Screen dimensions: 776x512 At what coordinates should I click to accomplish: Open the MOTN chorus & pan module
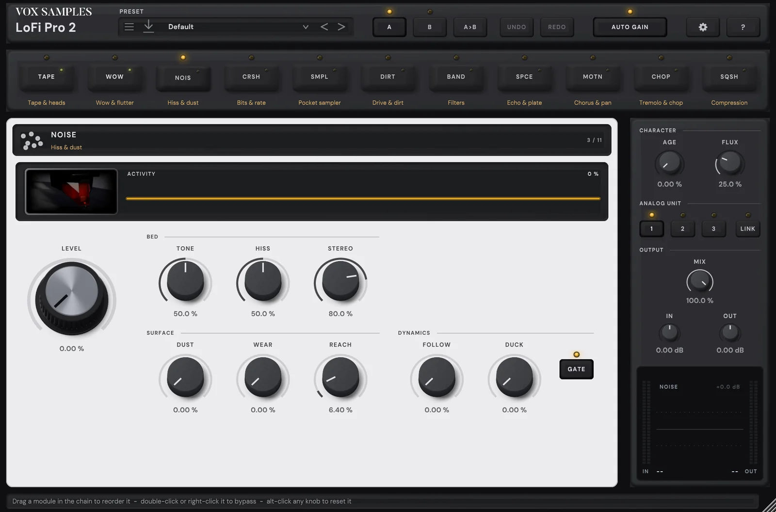click(593, 78)
